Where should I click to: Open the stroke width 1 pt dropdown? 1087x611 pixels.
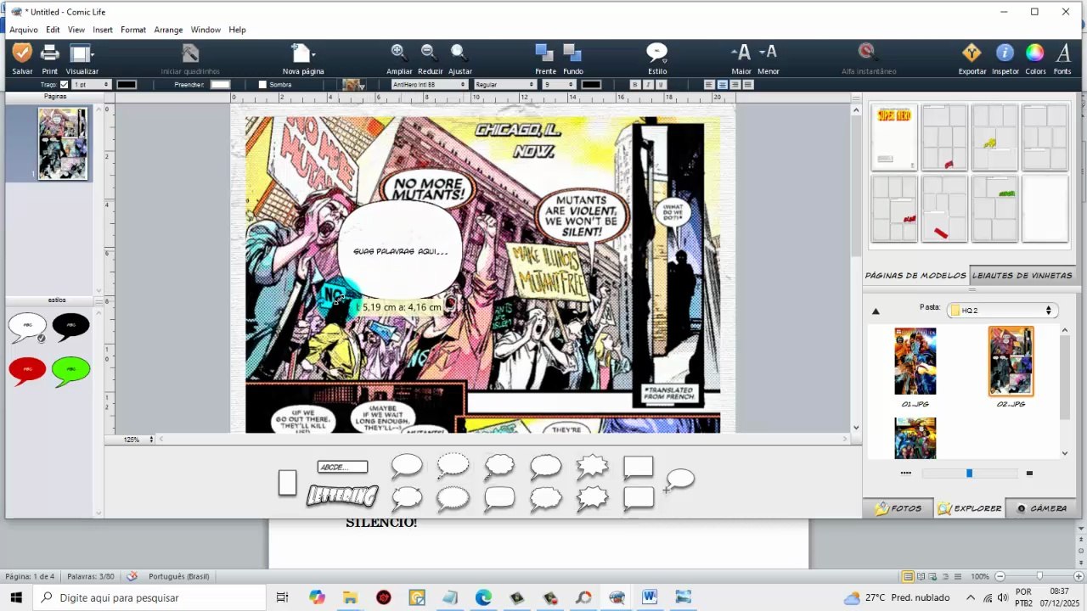click(92, 85)
